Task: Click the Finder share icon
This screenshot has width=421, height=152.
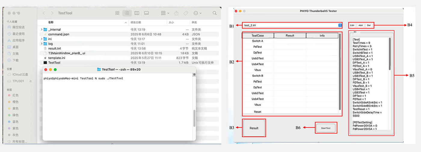Action: pyautogui.click(x=177, y=13)
